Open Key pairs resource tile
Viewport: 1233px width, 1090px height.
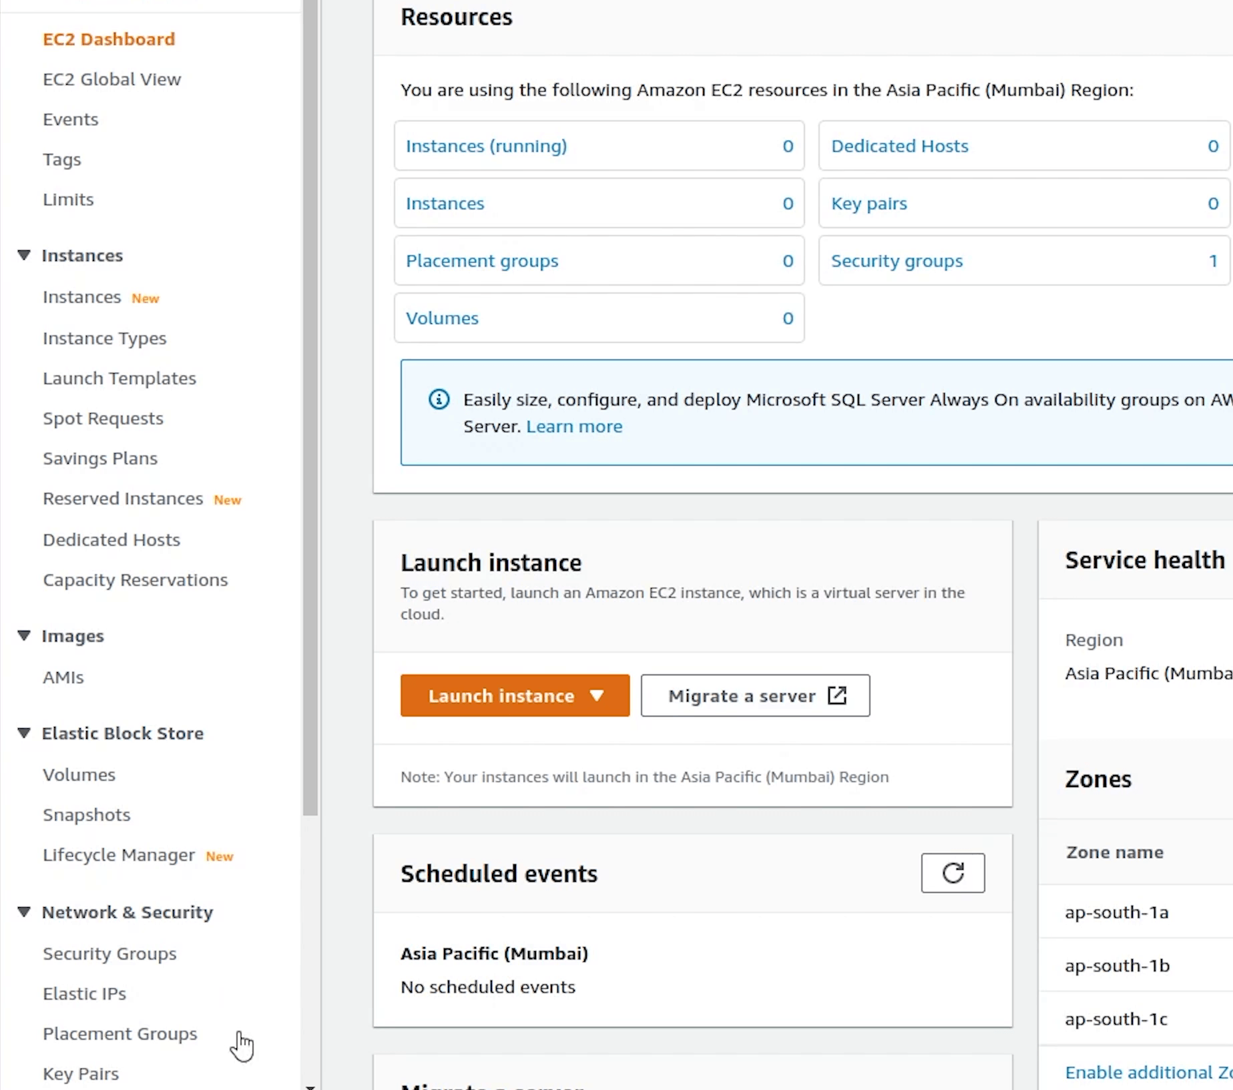[x=869, y=204]
